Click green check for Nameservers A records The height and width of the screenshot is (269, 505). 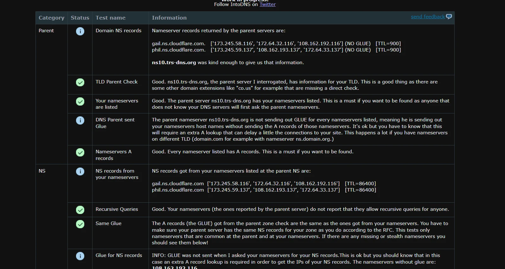[x=80, y=152]
